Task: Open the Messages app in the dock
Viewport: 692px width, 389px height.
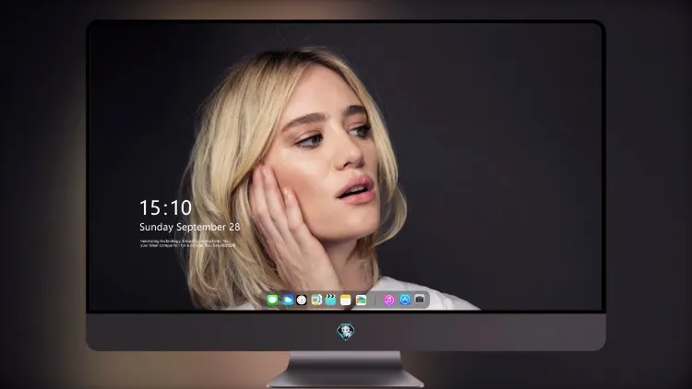Action: click(272, 301)
